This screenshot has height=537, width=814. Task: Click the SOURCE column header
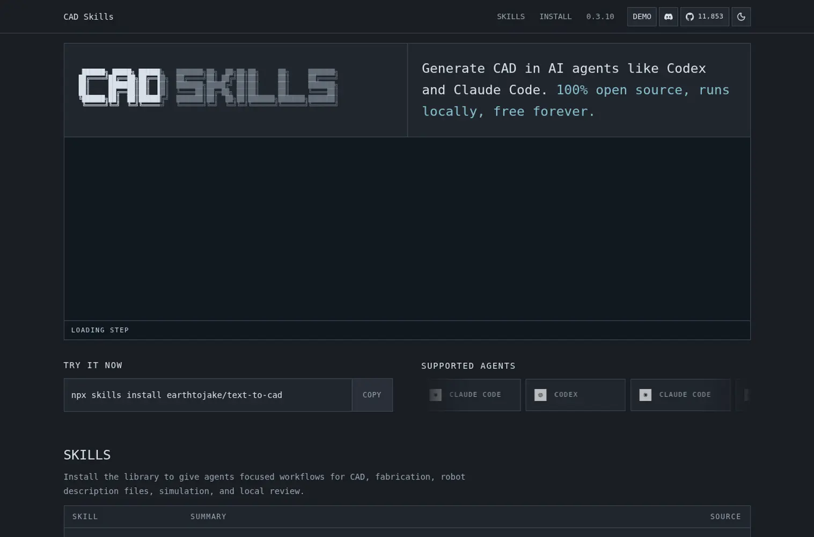[725, 517]
